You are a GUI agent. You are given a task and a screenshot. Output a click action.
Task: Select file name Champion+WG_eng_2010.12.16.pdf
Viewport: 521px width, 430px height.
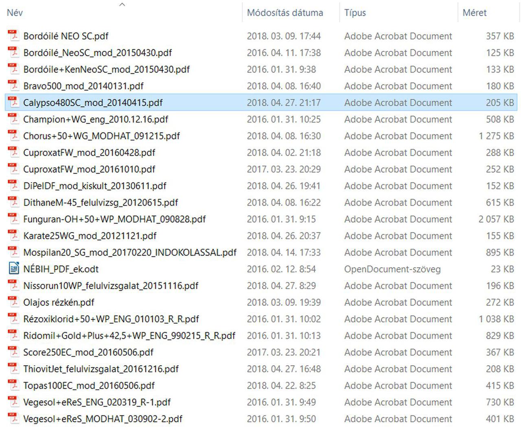(x=96, y=120)
